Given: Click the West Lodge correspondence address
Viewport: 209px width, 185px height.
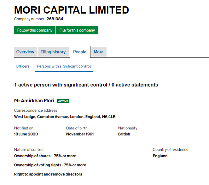Looking at the screenshot, I should click(65, 117).
